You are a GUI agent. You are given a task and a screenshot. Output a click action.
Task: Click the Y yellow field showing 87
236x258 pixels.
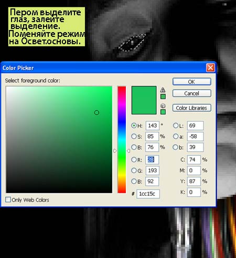194,181
